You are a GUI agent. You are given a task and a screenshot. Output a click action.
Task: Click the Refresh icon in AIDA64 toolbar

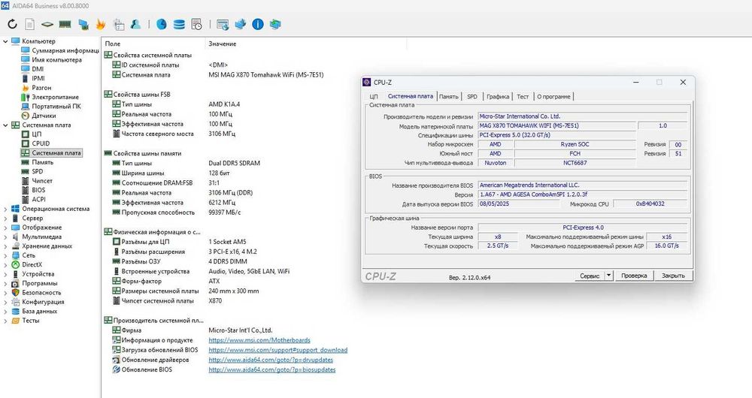(x=13, y=24)
